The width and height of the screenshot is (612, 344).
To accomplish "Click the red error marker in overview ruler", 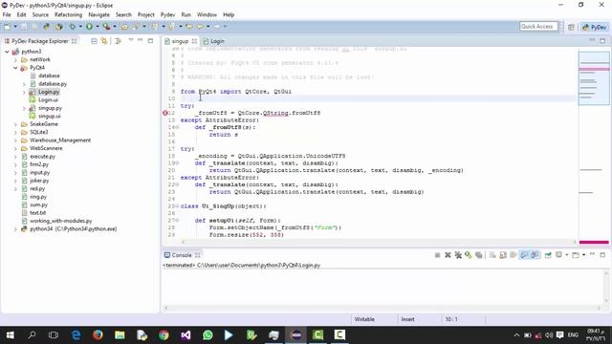I will (x=594, y=70).
